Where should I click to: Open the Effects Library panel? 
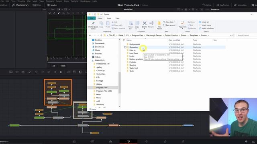[20, 5]
